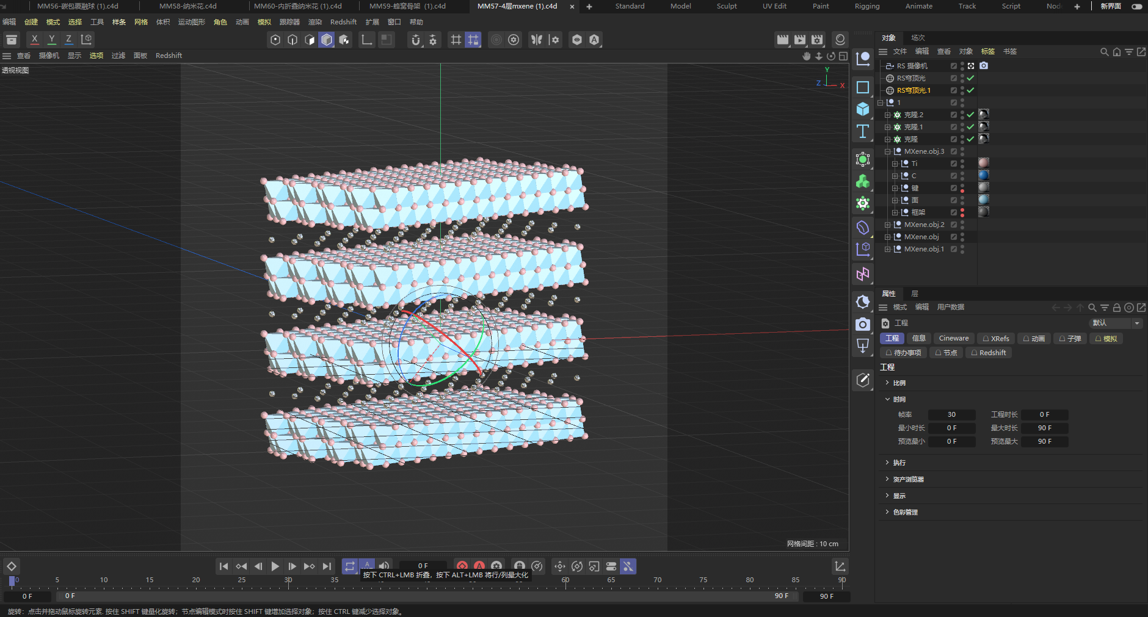Select the Redshift attribute tab
The height and width of the screenshot is (617, 1148).
[988, 353]
